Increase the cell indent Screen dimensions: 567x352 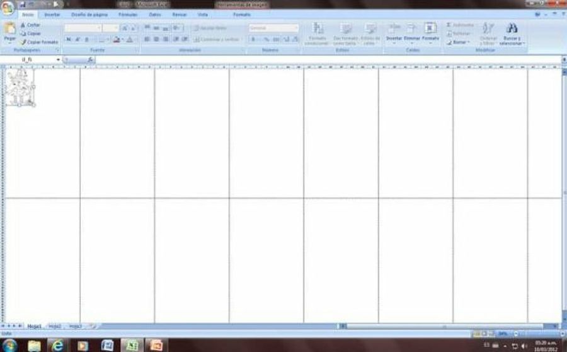185,39
